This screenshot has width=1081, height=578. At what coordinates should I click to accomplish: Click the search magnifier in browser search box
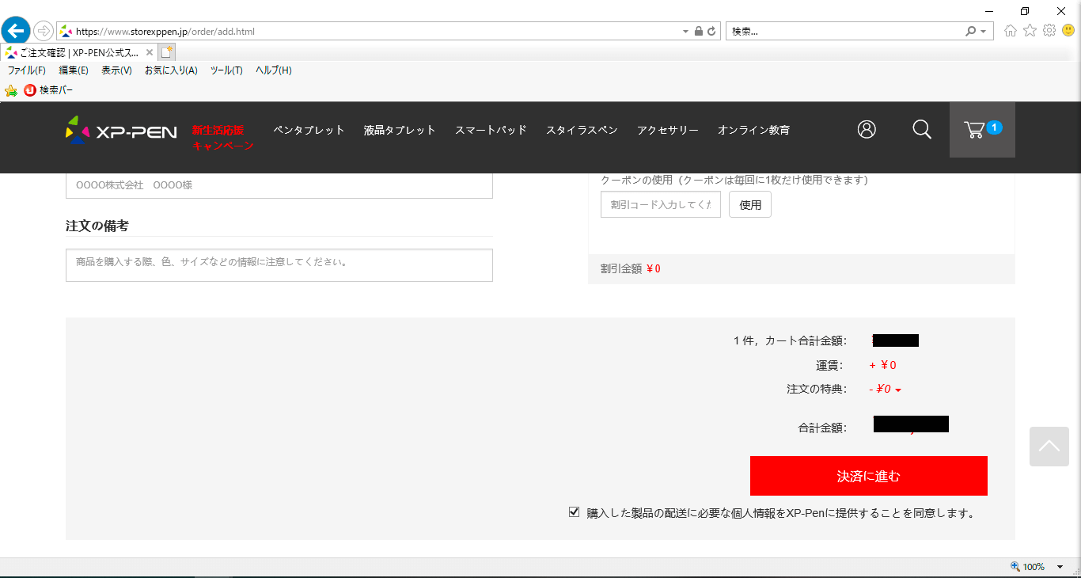(970, 32)
